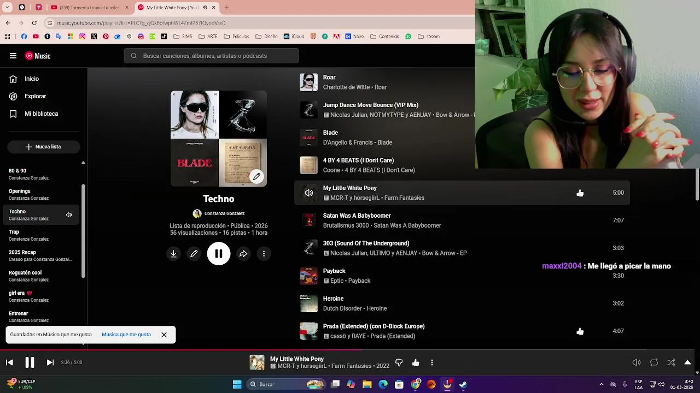Open the ARTE bookmarks folder
700x393 pixels.
[208, 37]
